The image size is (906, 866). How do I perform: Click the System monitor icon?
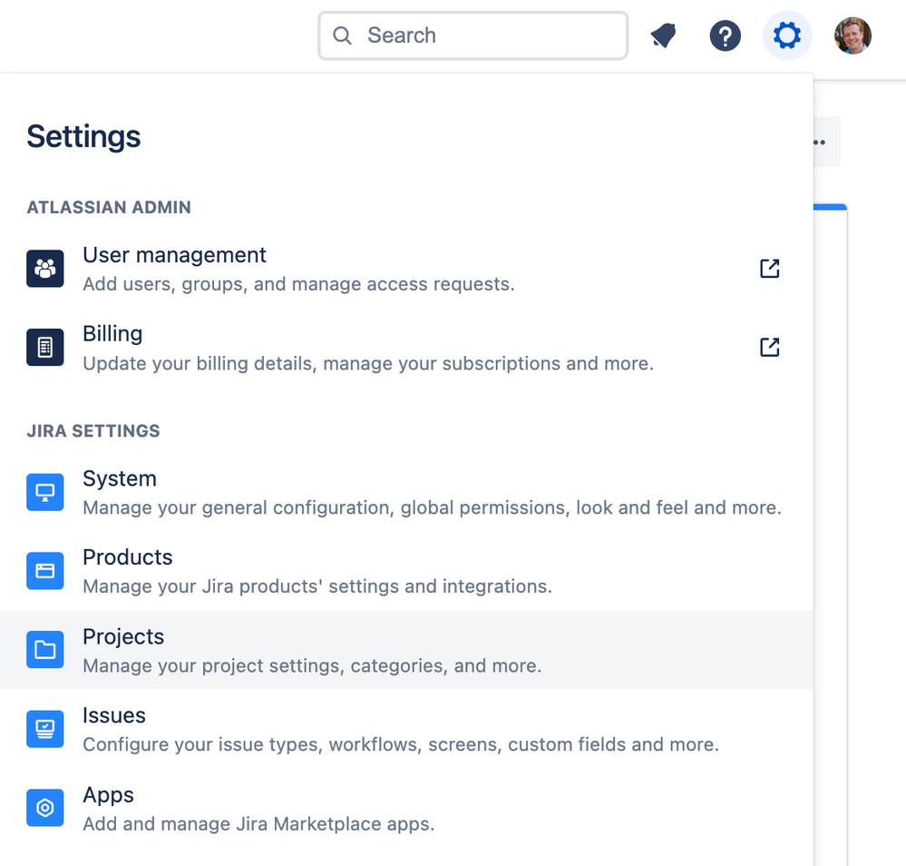(45, 492)
